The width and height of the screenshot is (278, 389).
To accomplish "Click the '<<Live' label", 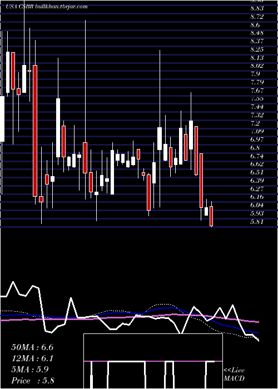I will [234, 371].
